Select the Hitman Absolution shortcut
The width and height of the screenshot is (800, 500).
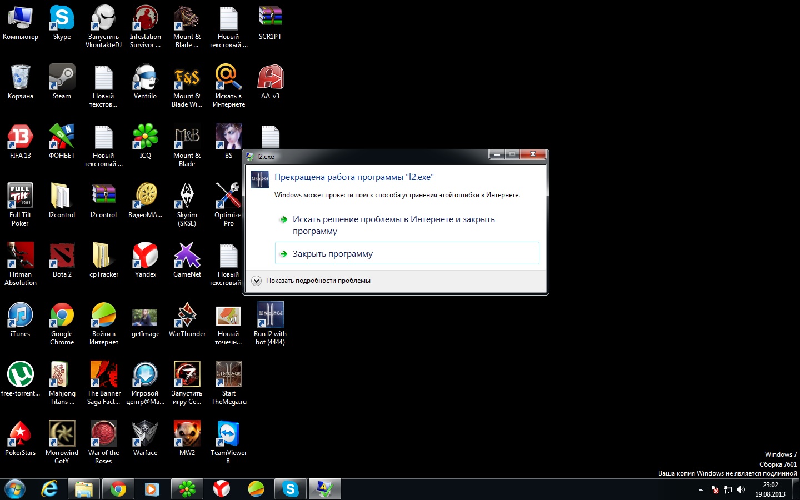tap(21, 265)
